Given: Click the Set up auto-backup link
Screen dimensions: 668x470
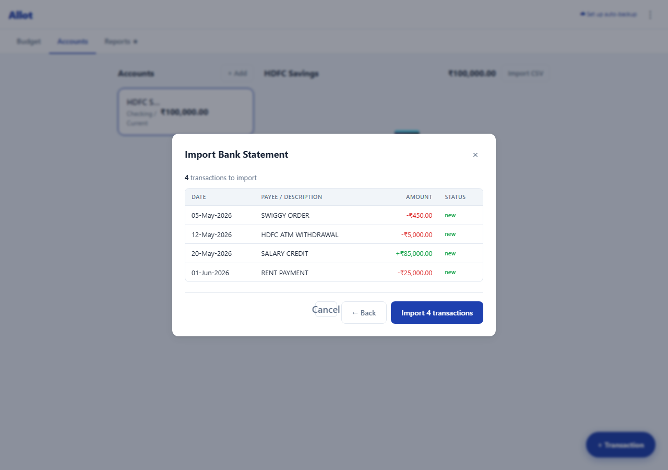Looking at the screenshot, I should coord(609,14).
